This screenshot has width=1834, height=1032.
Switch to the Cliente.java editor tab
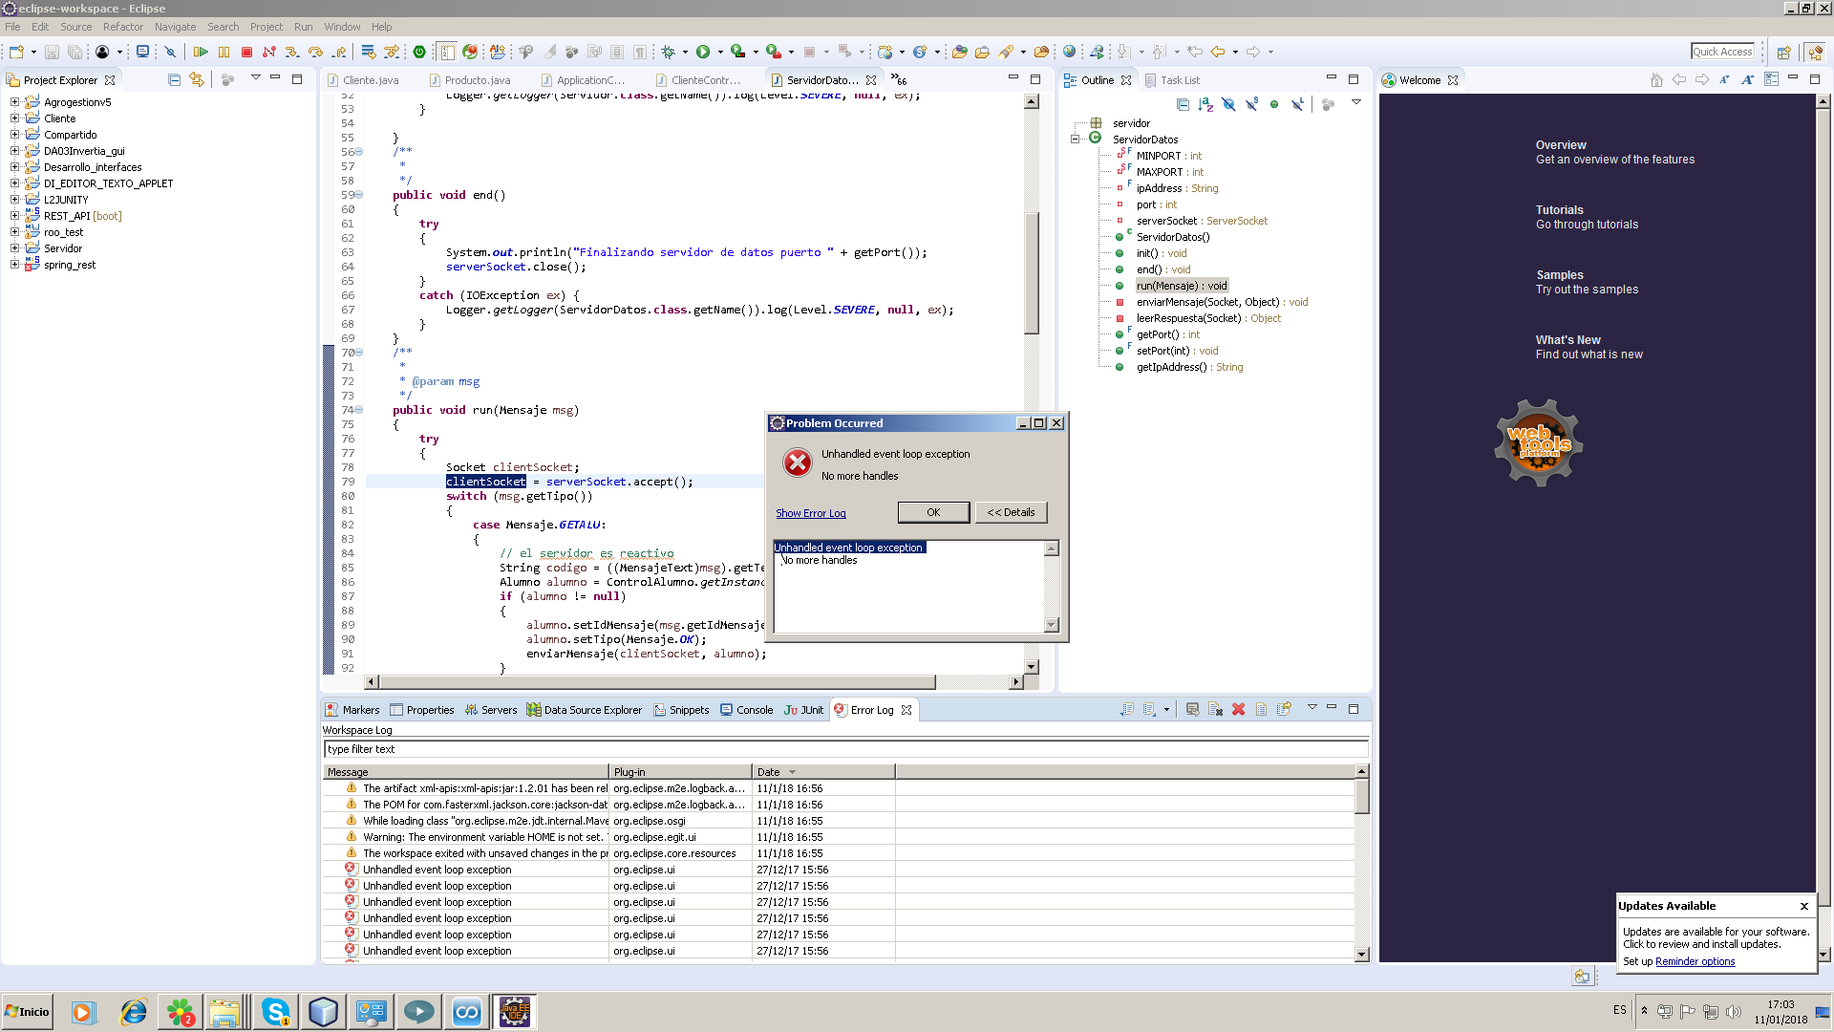tap(363, 80)
